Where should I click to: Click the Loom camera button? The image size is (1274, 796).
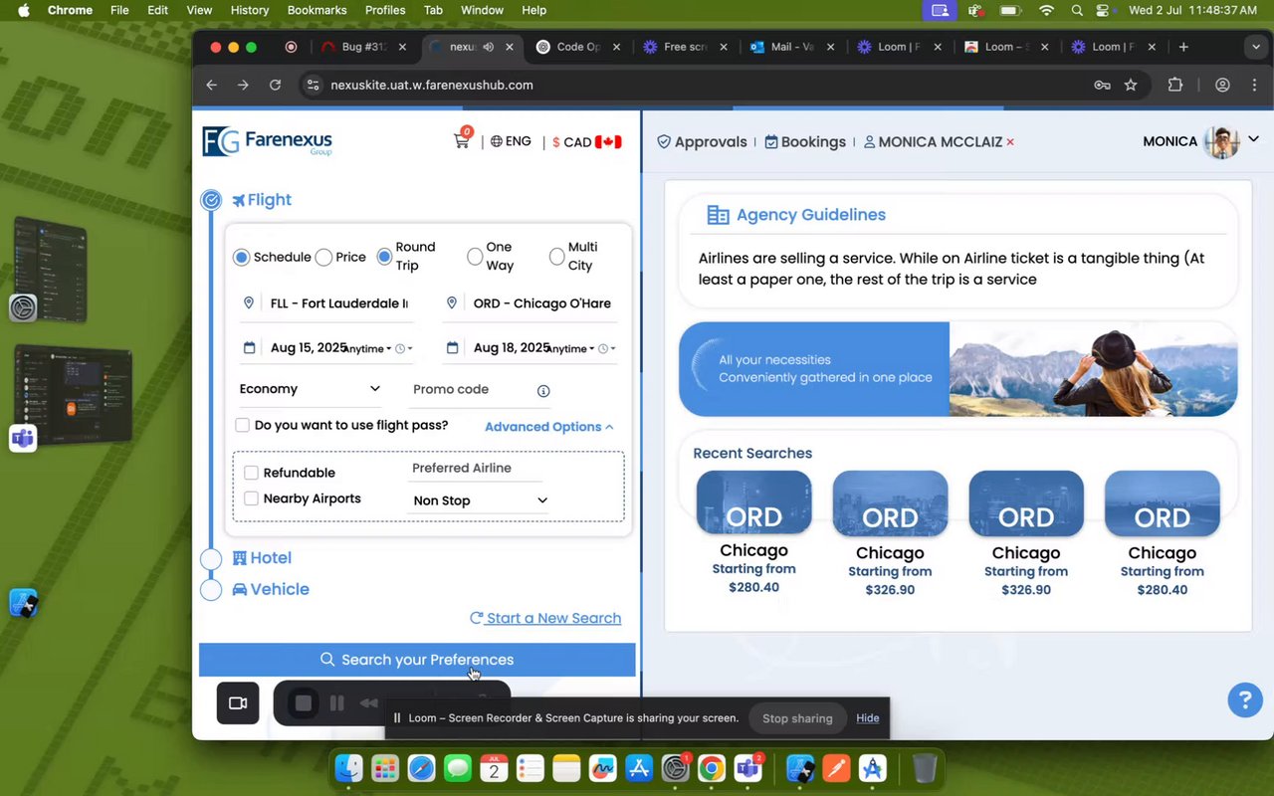238,703
